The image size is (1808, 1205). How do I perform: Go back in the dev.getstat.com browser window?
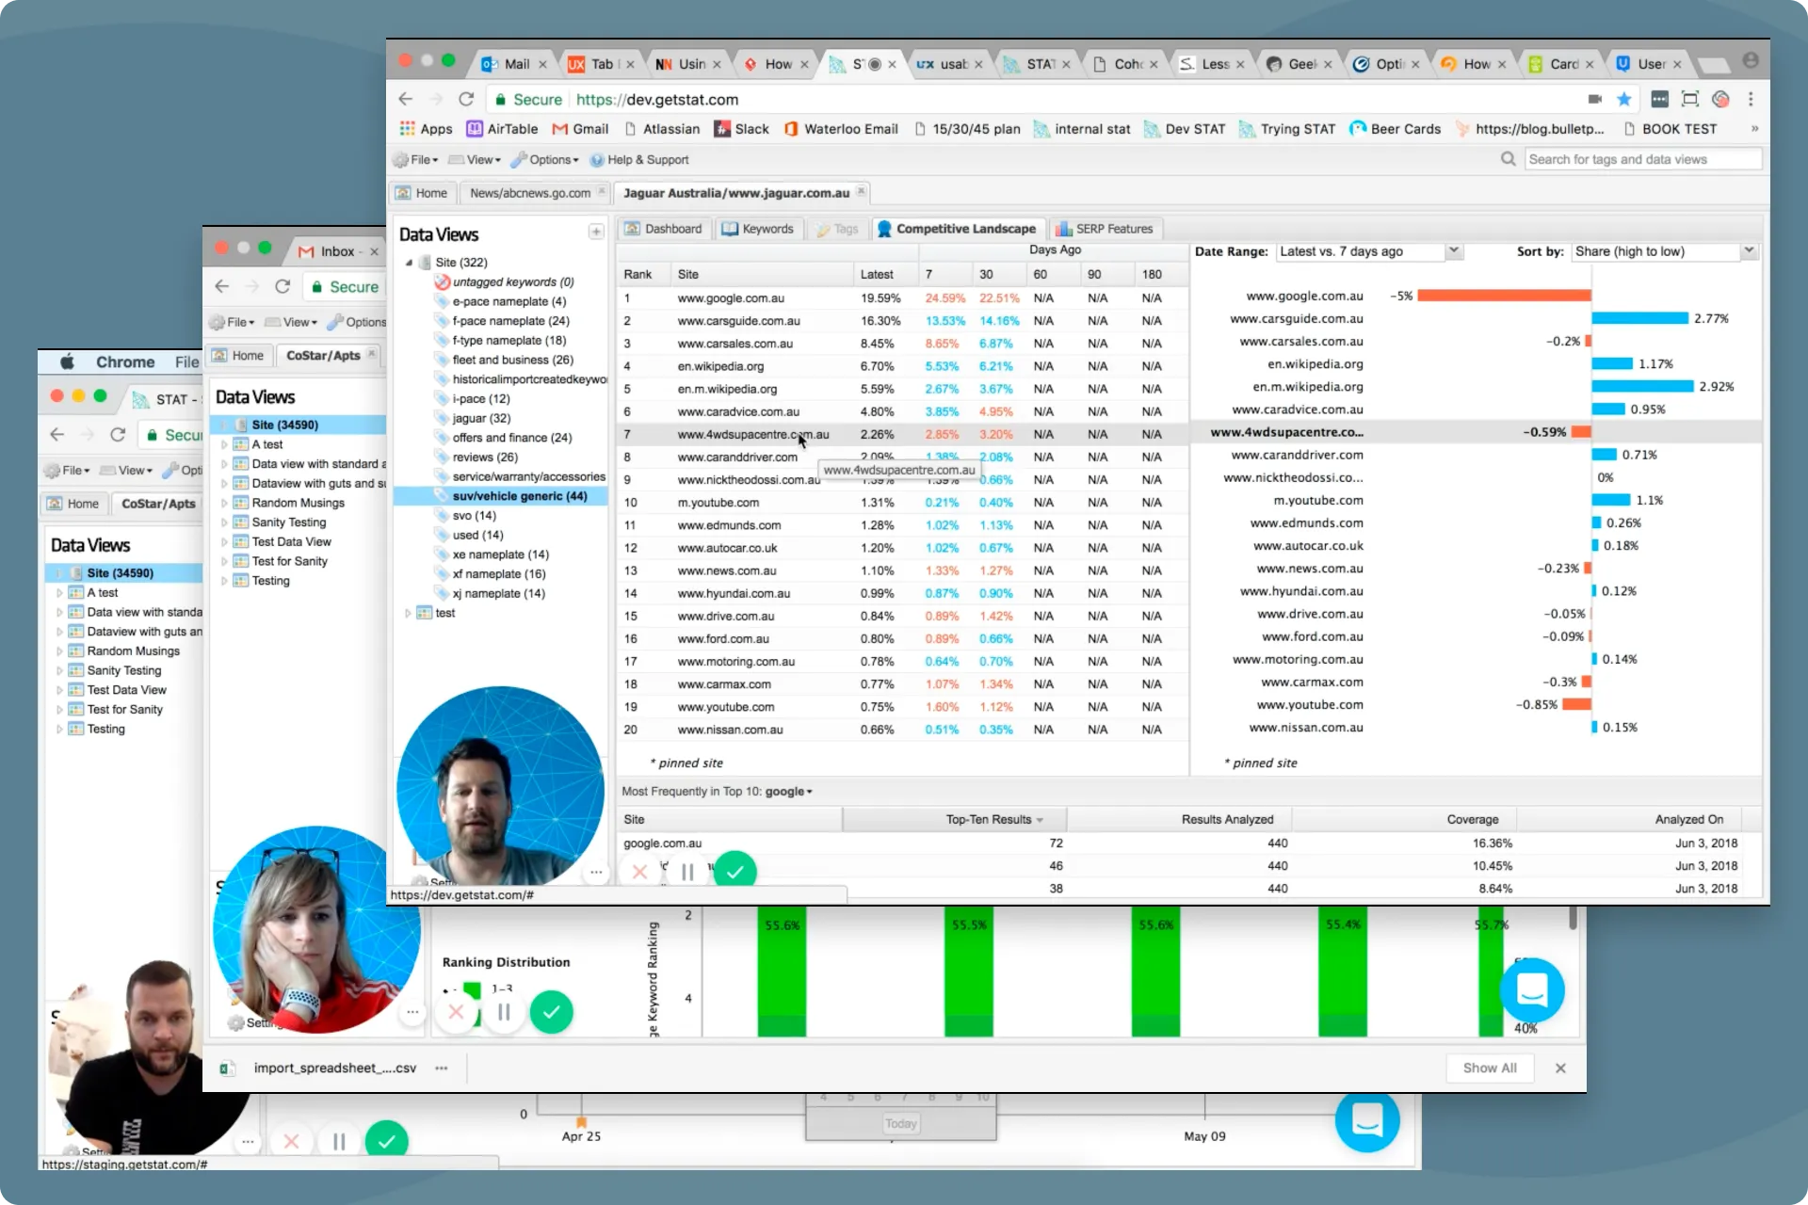click(x=406, y=99)
